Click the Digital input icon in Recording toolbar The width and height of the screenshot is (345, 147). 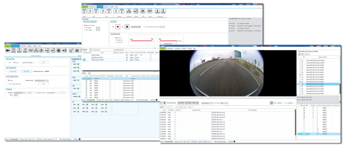click(x=136, y=11)
